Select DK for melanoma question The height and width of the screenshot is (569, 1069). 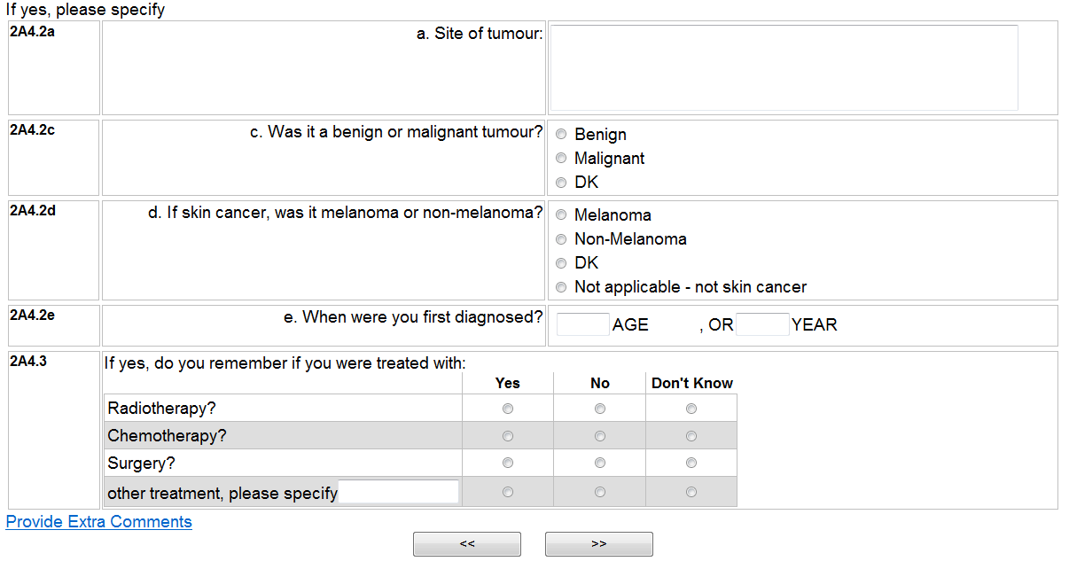(x=561, y=263)
